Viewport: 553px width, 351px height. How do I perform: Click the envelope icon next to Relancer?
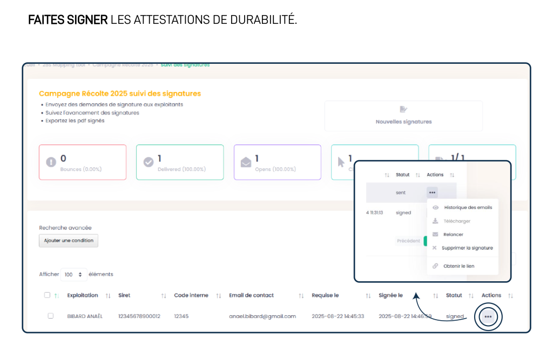point(435,234)
